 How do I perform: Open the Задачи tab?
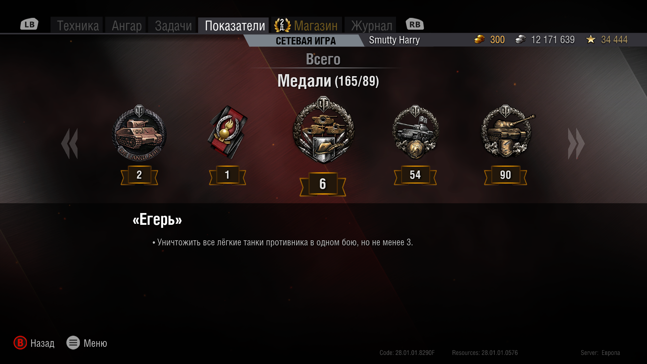(x=173, y=26)
